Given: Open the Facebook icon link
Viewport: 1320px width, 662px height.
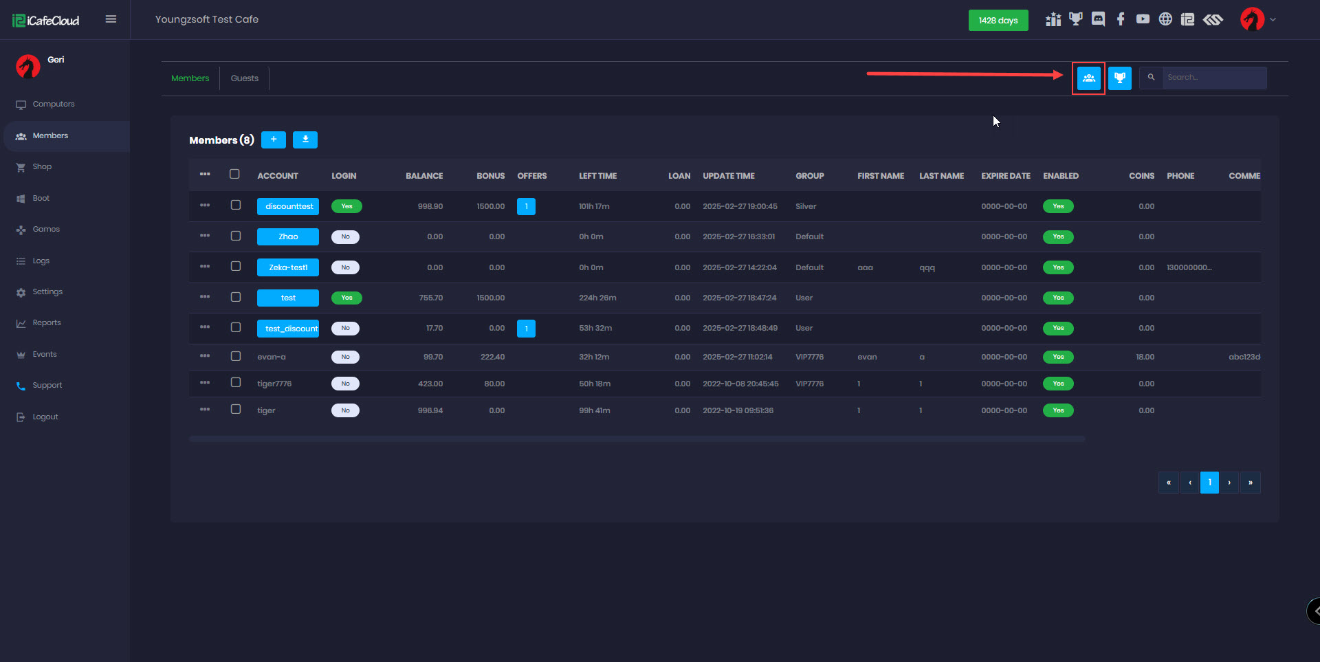Looking at the screenshot, I should [x=1121, y=19].
